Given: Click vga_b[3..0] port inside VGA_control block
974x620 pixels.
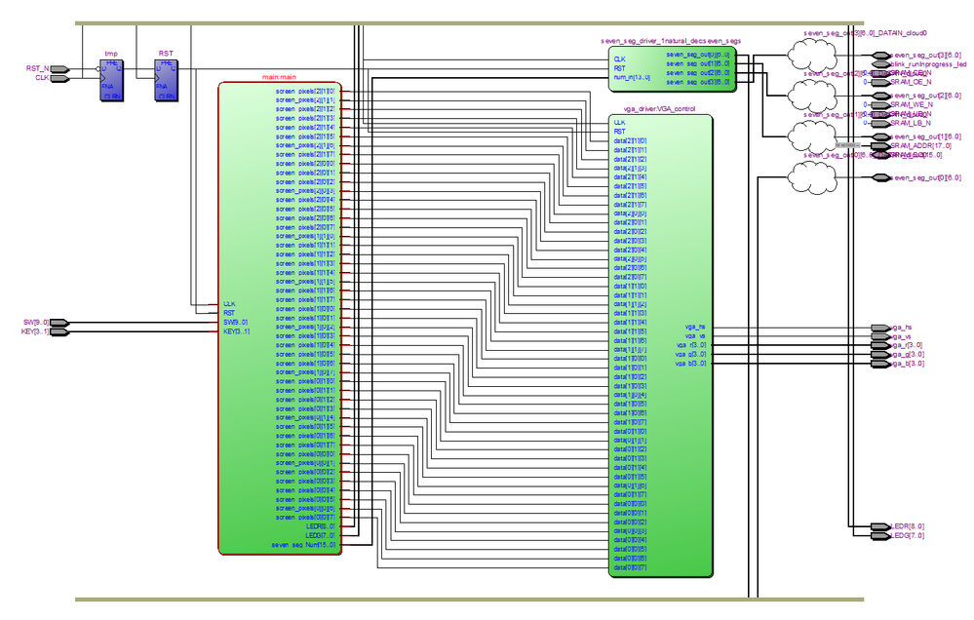Looking at the screenshot, I should [690, 364].
